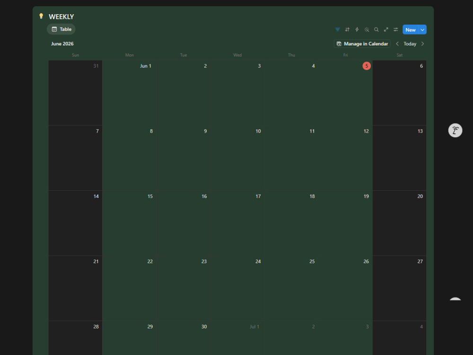The height and width of the screenshot is (355, 473).
Task: Open the WEEKLY database title
Action: coord(61,17)
